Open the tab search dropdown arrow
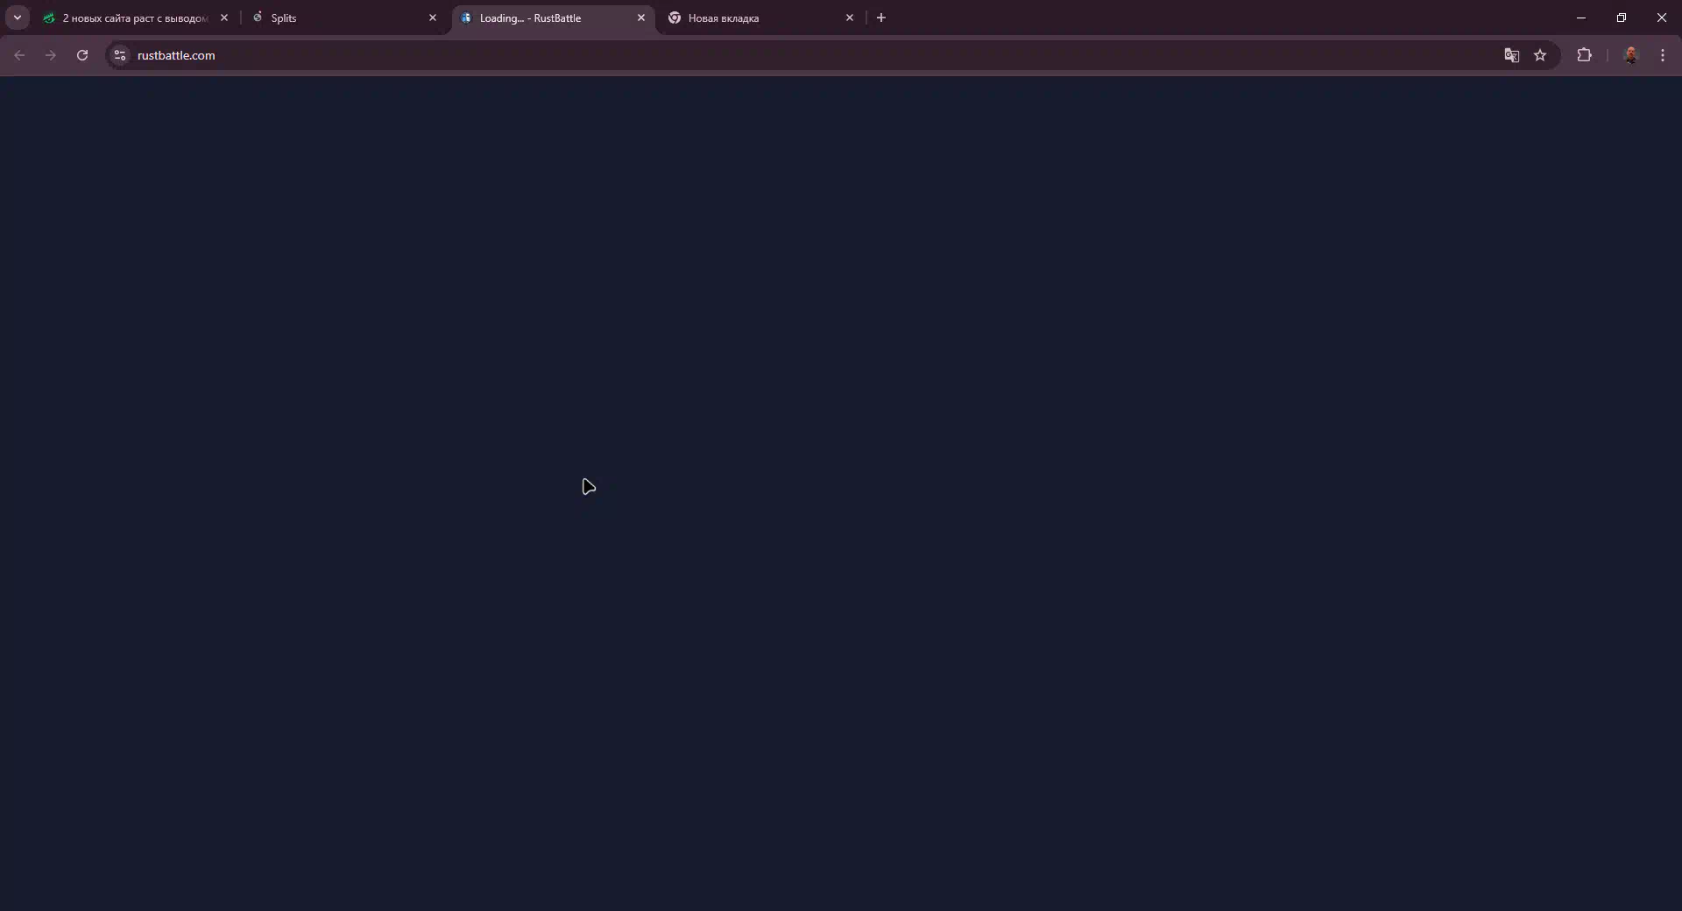1682x911 pixels. coord(17,18)
